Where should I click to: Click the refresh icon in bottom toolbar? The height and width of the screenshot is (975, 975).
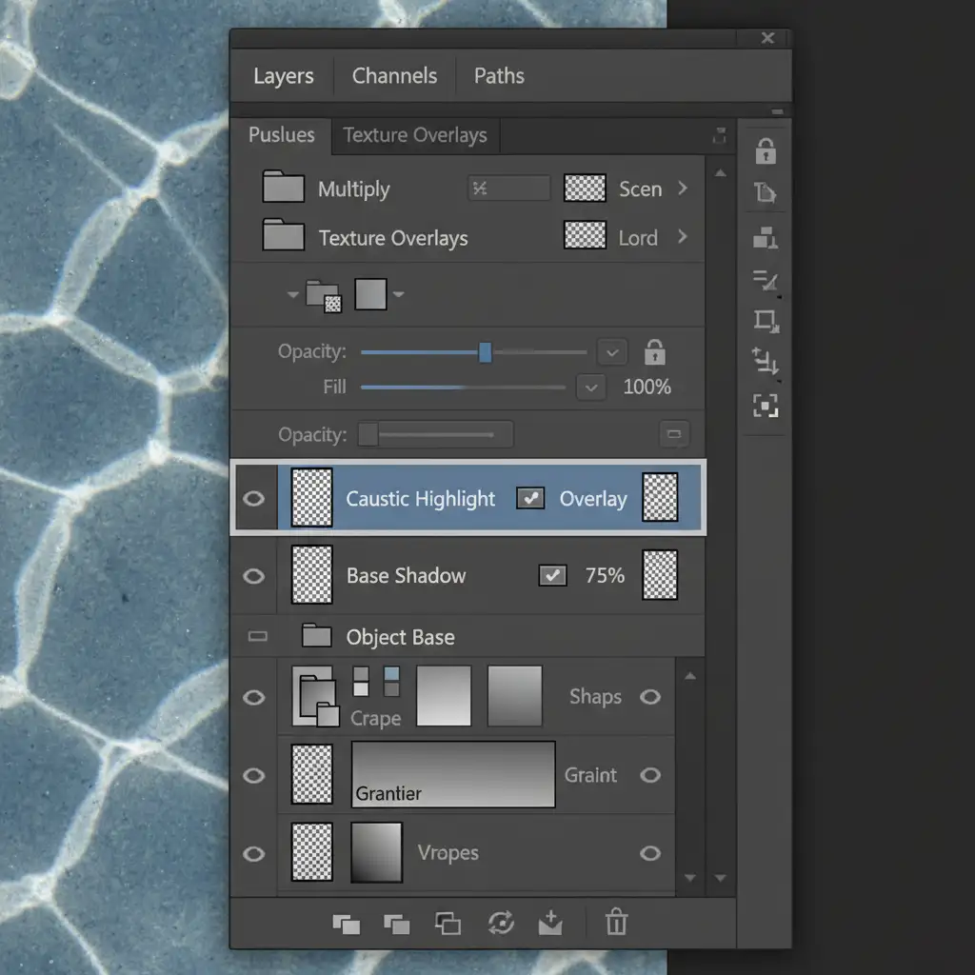coord(501,922)
